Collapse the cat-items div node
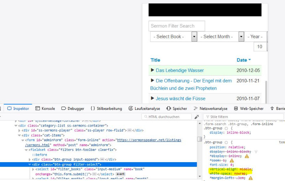285x181 pixels. tap(19, 135)
